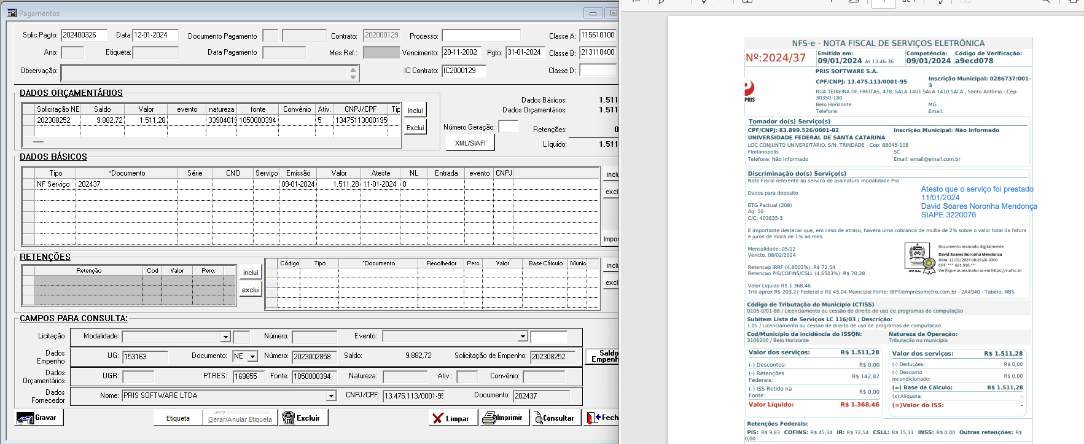Click the IC Contrato field
Screen dimensions: 1084x444
[x=464, y=71]
